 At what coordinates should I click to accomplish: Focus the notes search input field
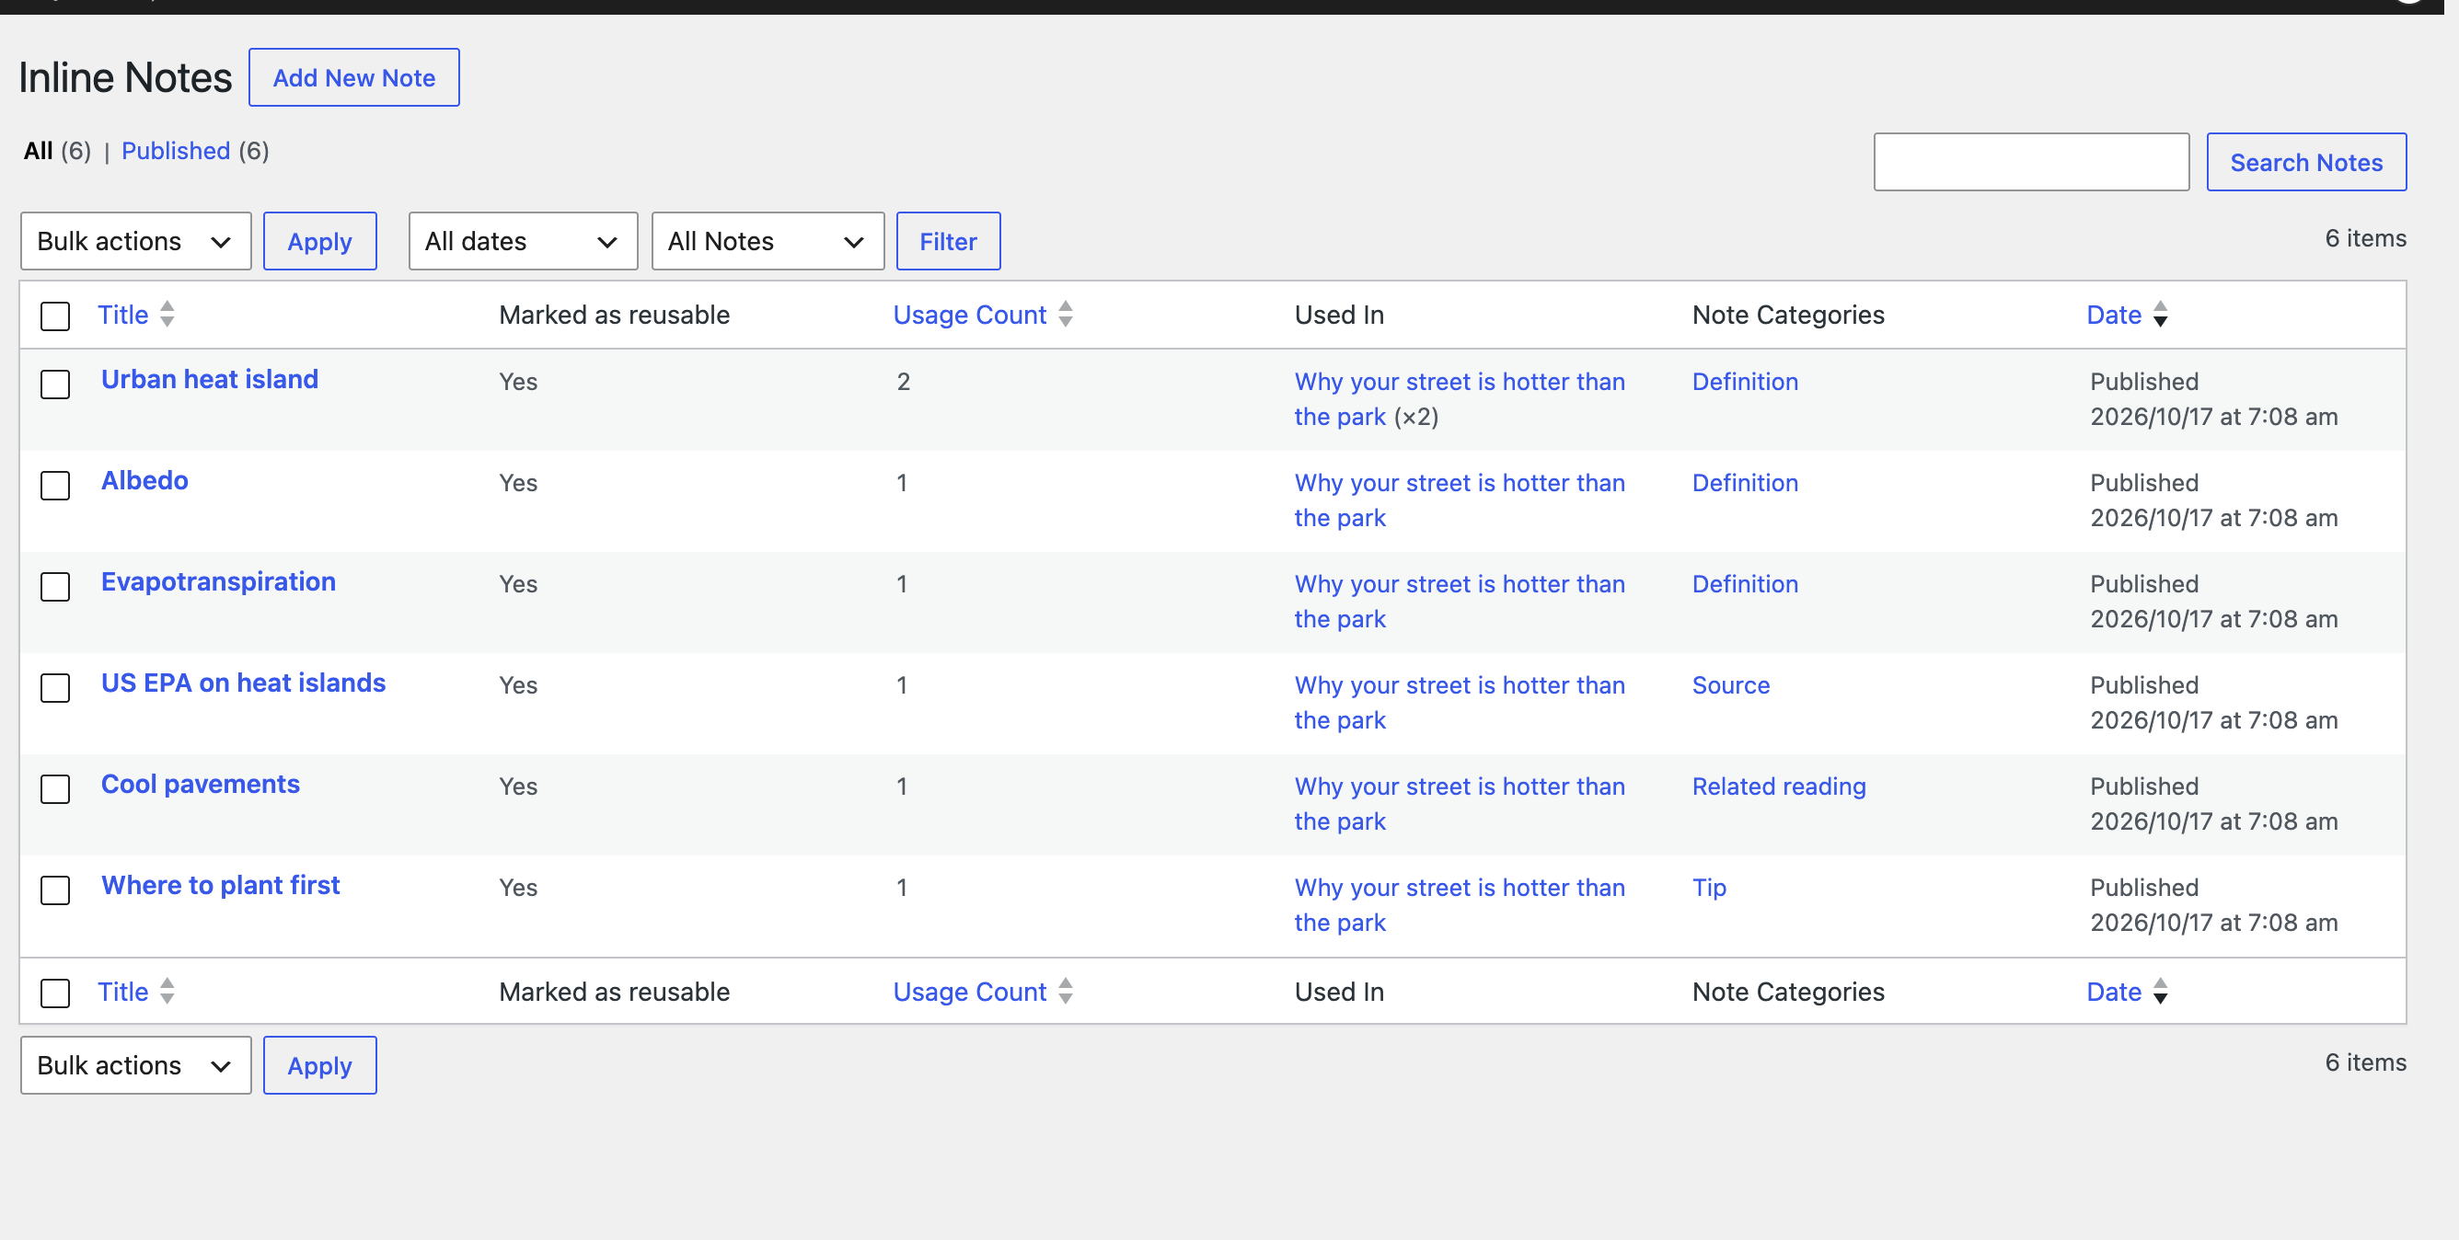(x=2031, y=162)
